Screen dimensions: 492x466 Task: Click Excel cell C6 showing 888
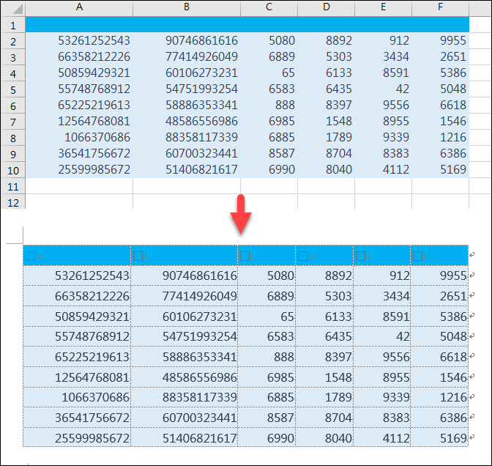click(x=269, y=106)
